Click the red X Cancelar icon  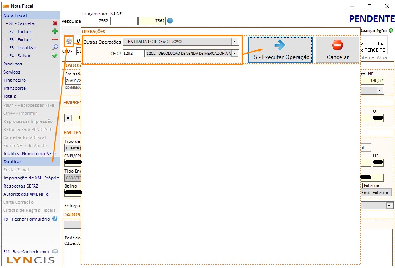pos(55,23)
